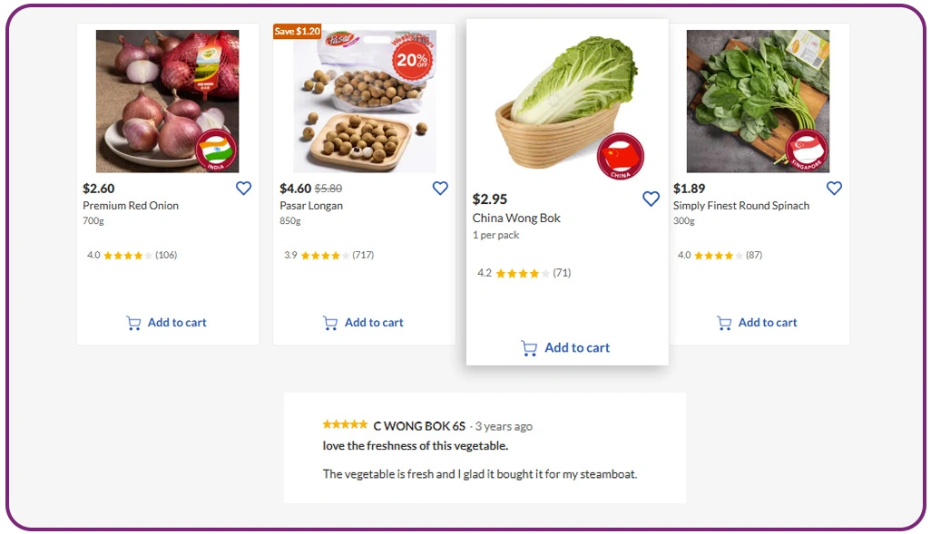Viewport: 931px width, 534px height.
Task: Click the C WONG BOK 6S review title
Action: (420, 425)
